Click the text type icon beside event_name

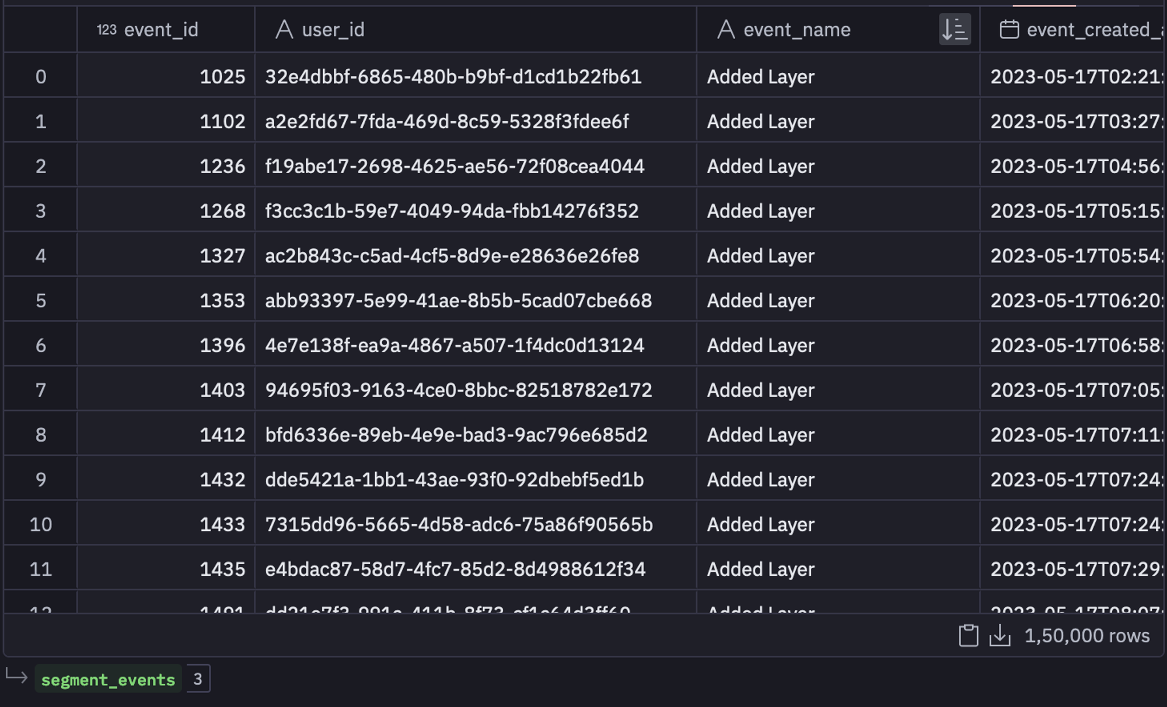coord(726,29)
